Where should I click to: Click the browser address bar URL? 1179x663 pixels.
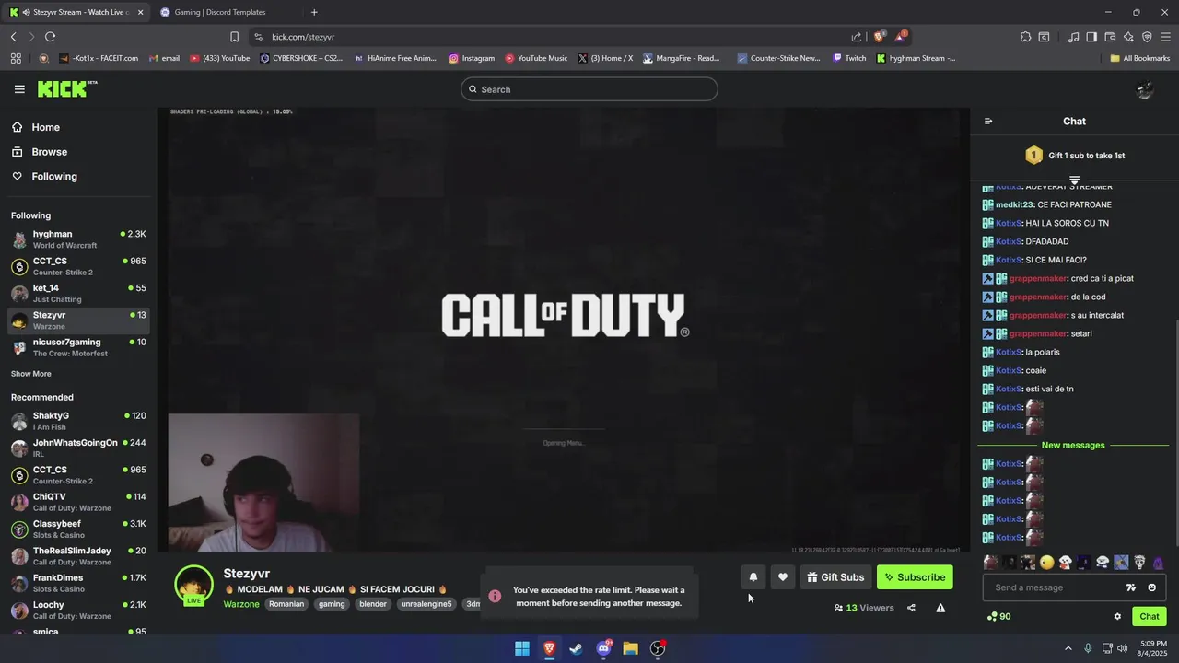click(x=303, y=37)
